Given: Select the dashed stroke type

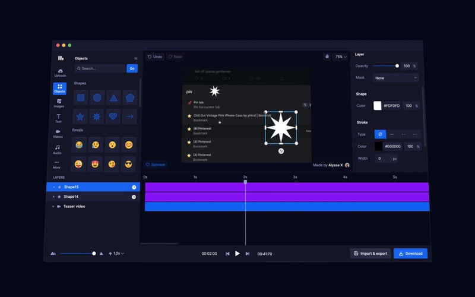Looking at the screenshot, I should (x=404, y=134).
